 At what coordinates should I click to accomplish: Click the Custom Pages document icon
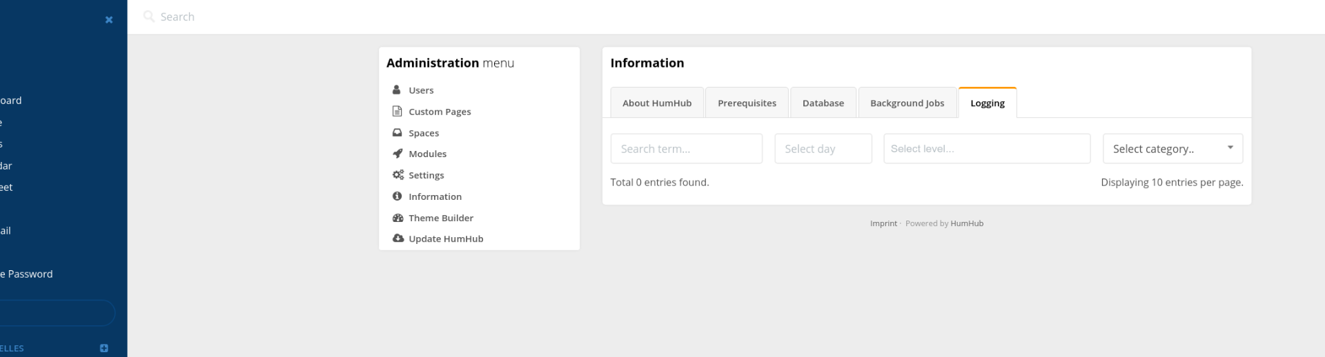point(397,111)
